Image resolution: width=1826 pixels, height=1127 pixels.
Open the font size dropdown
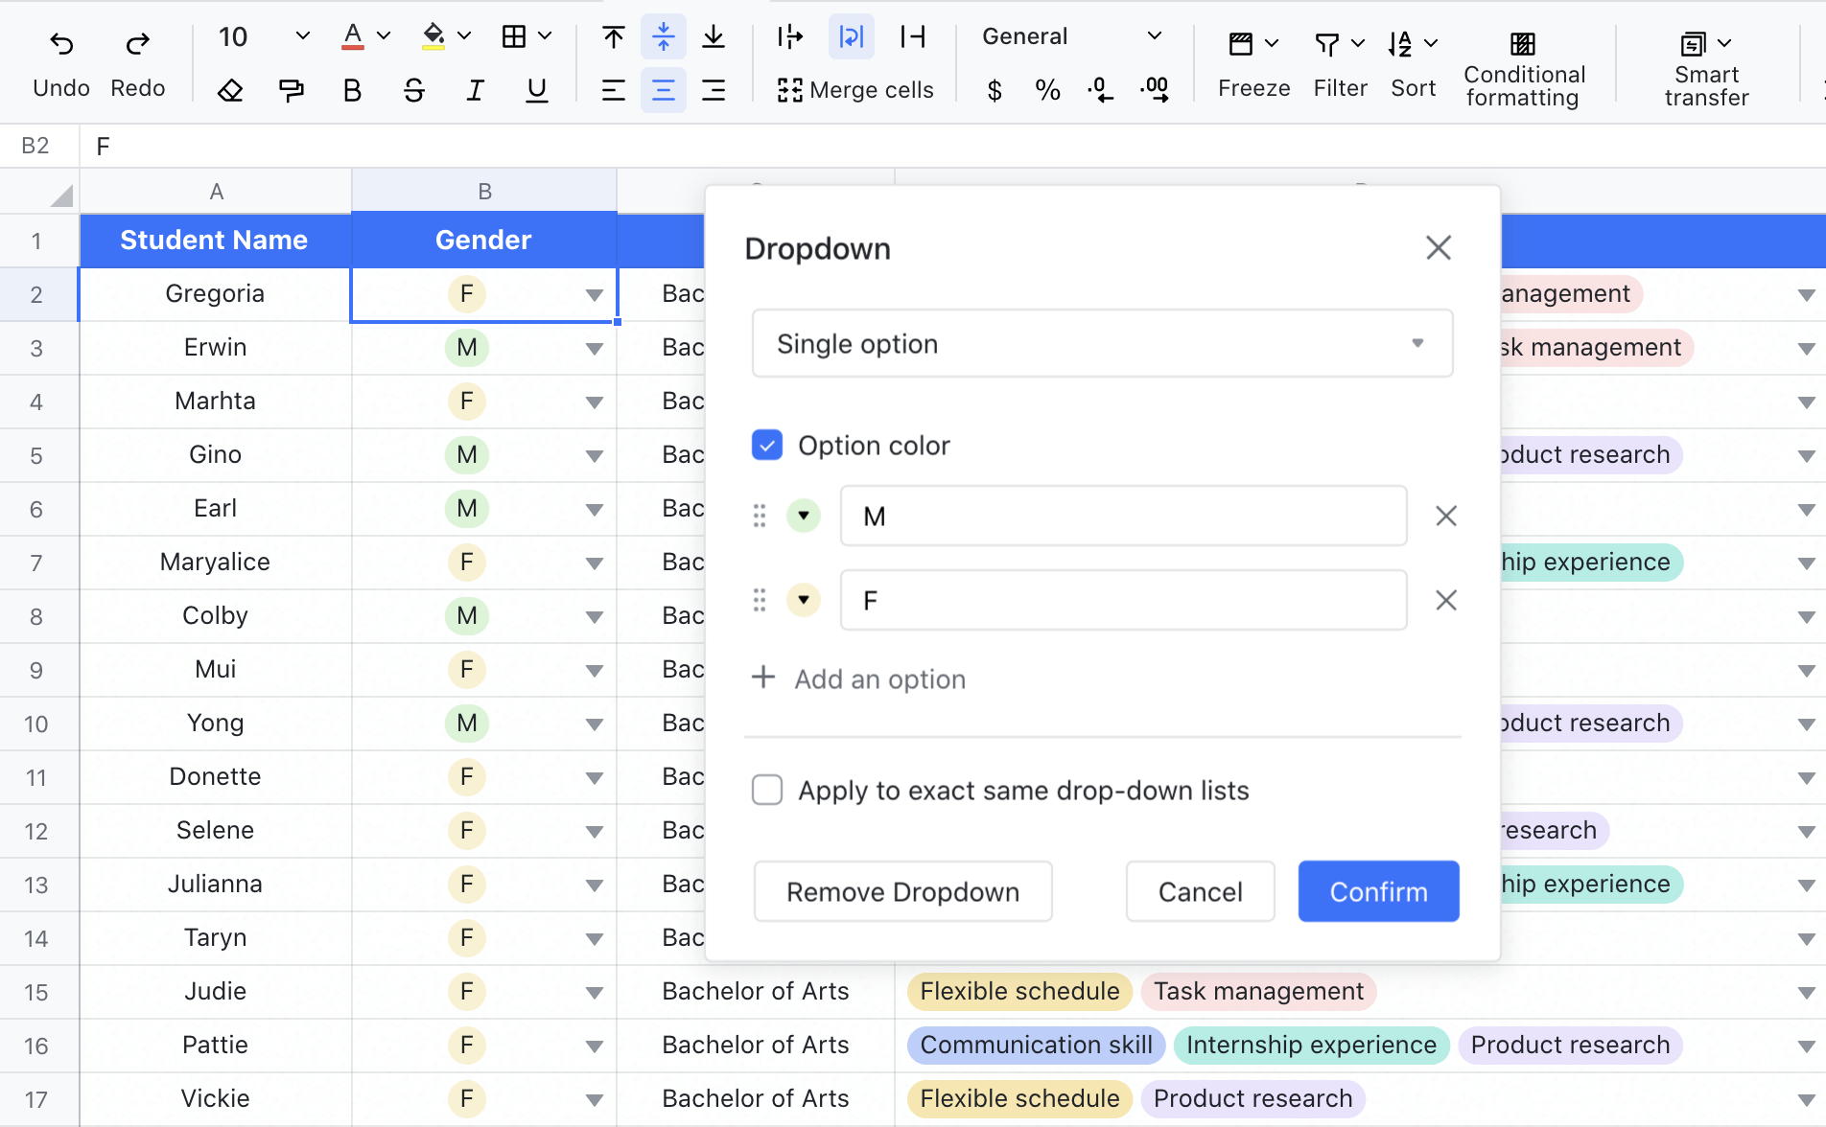pos(302,36)
